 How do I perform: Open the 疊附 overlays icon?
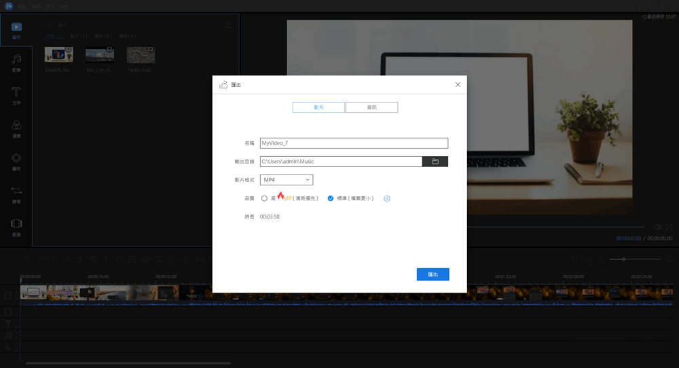point(16,161)
